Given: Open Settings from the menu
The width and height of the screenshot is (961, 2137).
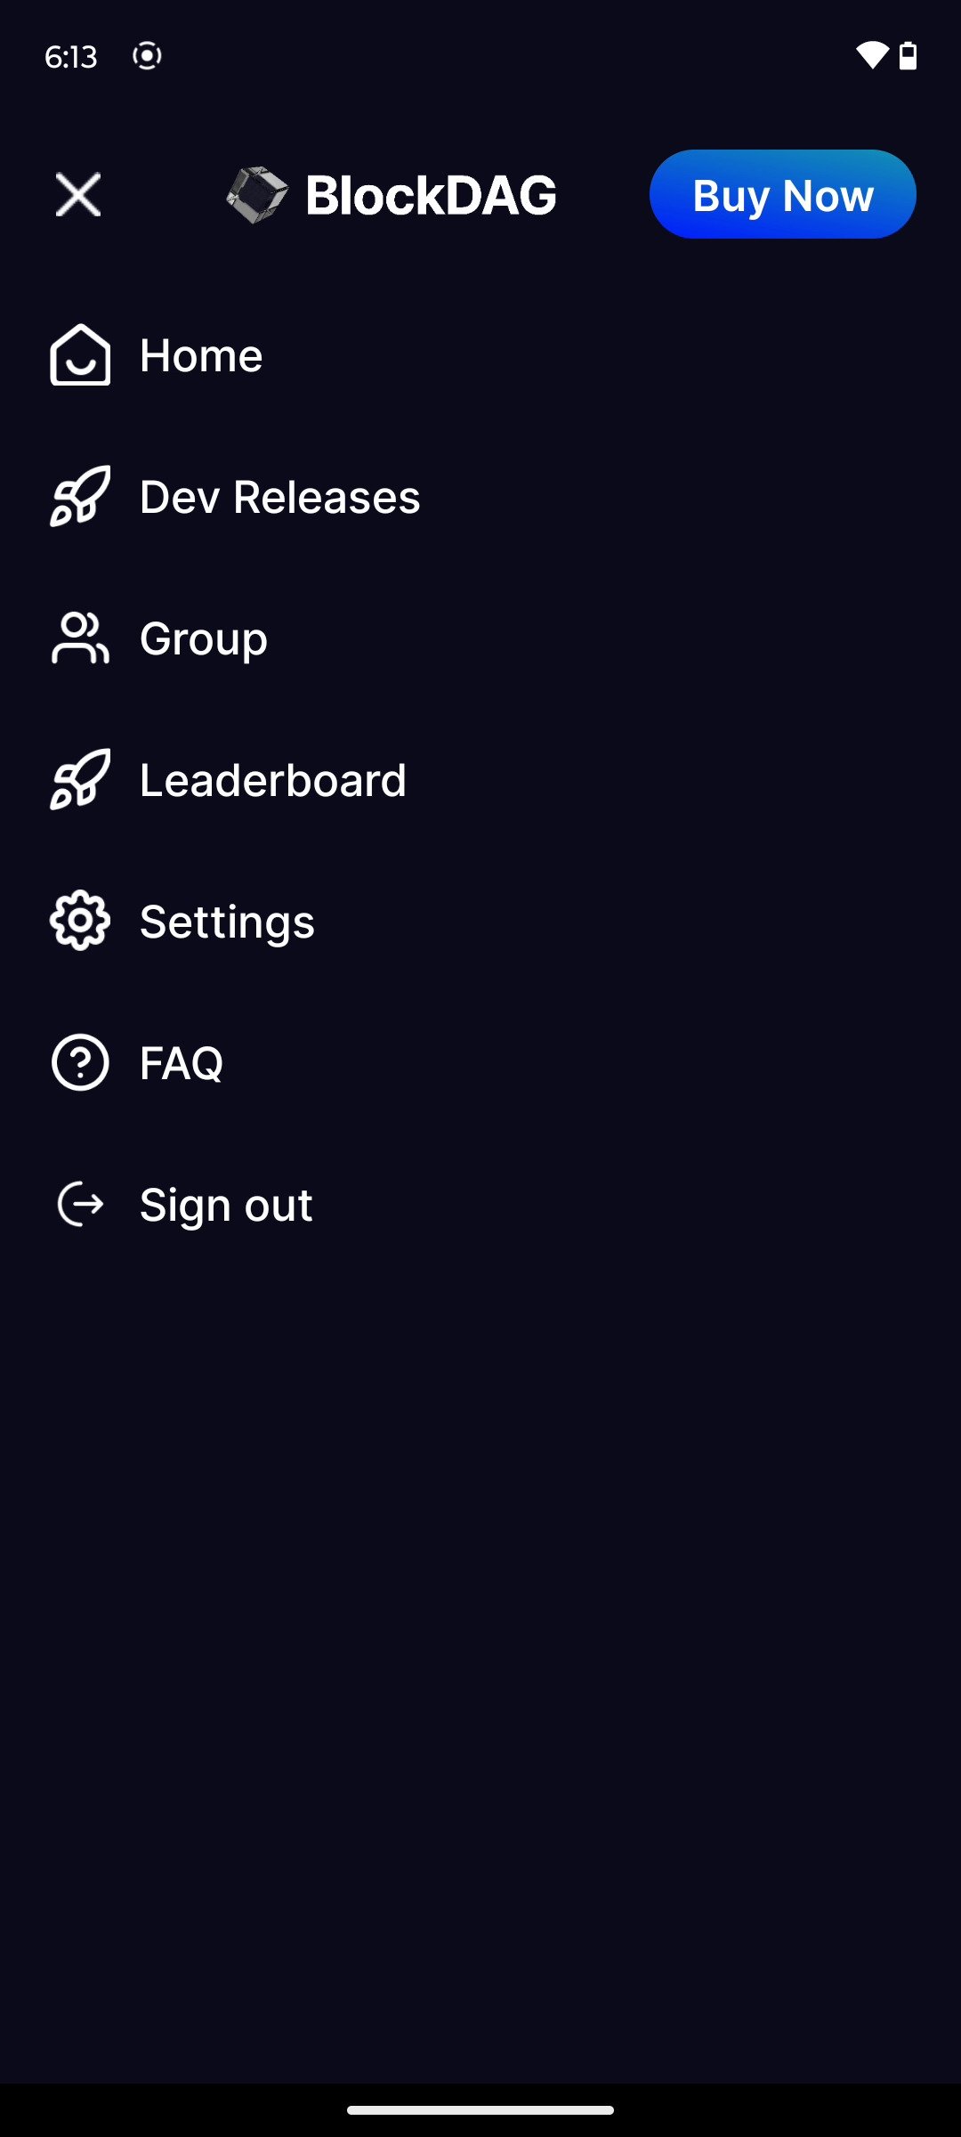Looking at the screenshot, I should 227,922.
